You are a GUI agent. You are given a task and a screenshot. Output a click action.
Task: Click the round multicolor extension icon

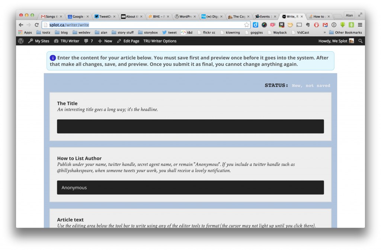(x=264, y=25)
